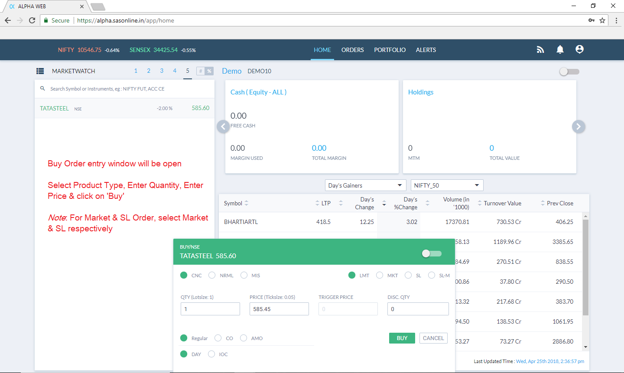This screenshot has width=624, height=373.
Task: Bookmark this page with the star icon
Action: (602, 20)
